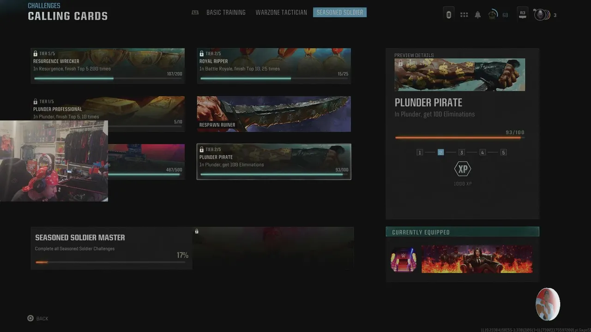The image size is (591, 332).
Task: Click the streamer webcam overlay
Action: click(54, 161)
